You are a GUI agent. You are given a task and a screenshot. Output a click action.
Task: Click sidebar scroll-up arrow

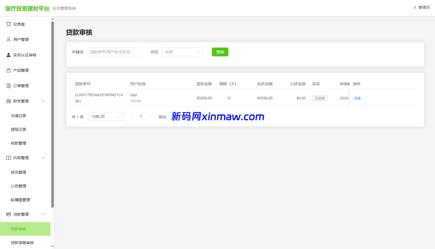tap(52, 19)
